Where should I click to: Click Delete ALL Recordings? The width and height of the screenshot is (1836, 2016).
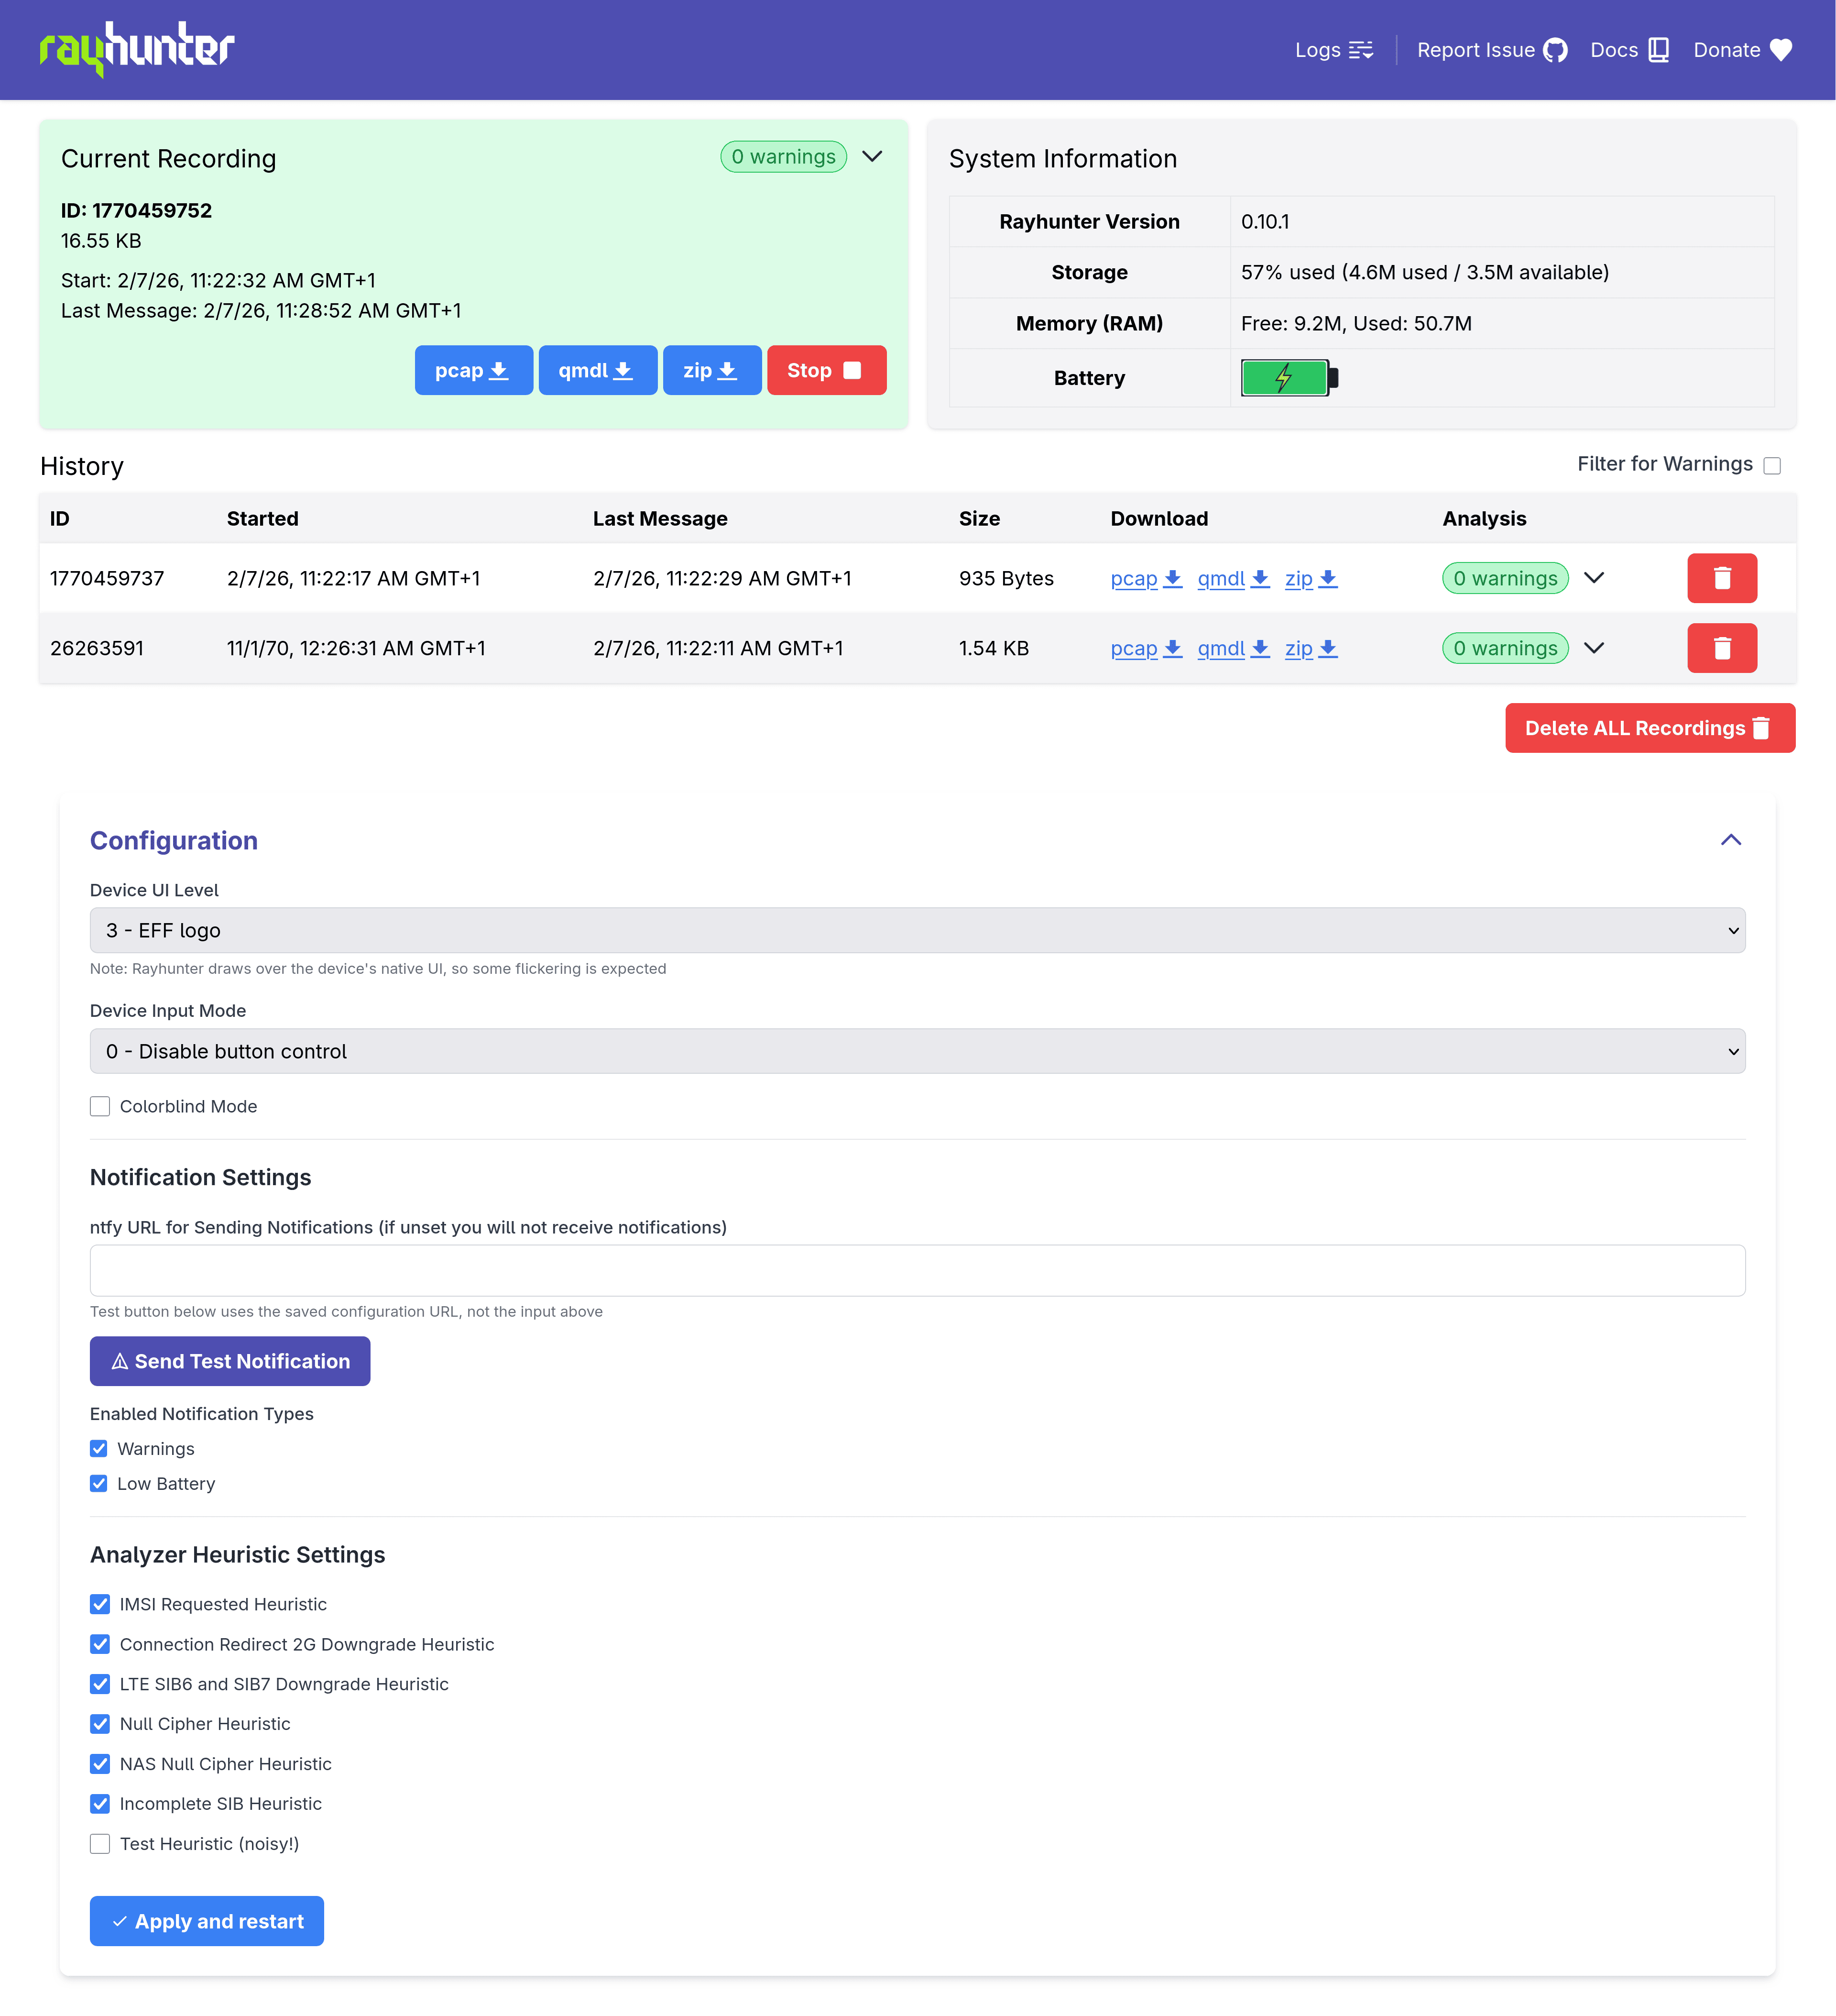click(1649, 728)
